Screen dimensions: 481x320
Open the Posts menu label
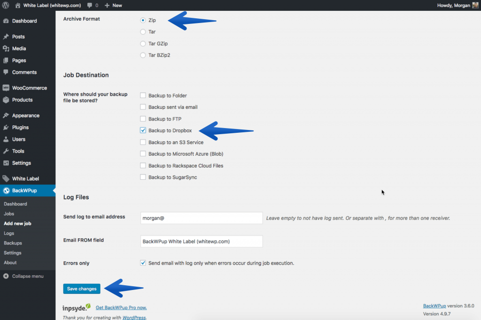18,37
